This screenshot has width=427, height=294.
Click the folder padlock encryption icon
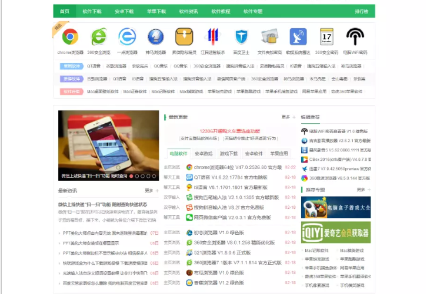click(269, 37)
